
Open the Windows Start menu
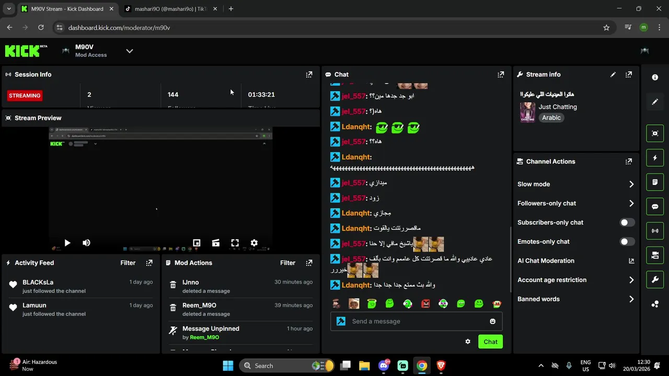228,366
